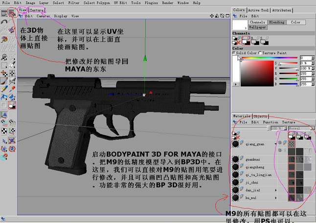Screen dimensions: 316x223
Task: Open the Materials panel Function menu
Action: coord(270,122)
